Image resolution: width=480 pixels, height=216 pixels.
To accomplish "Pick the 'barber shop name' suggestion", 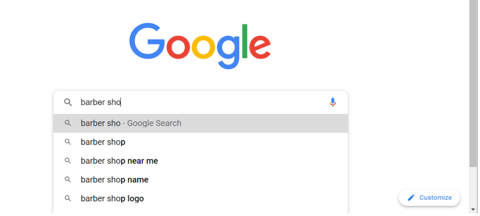I will pos(200,180).
